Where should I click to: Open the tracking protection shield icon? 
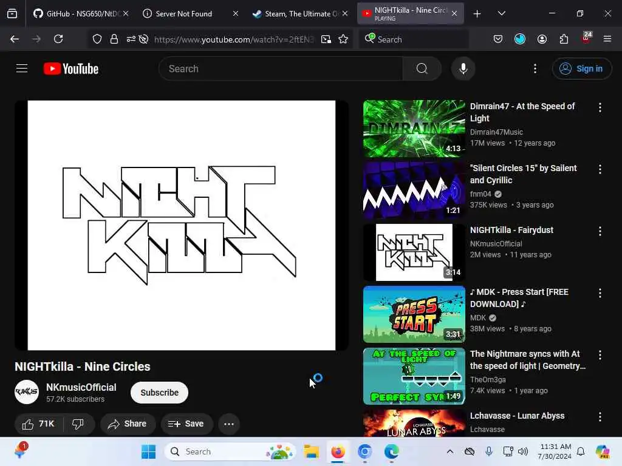pos(97,39)
